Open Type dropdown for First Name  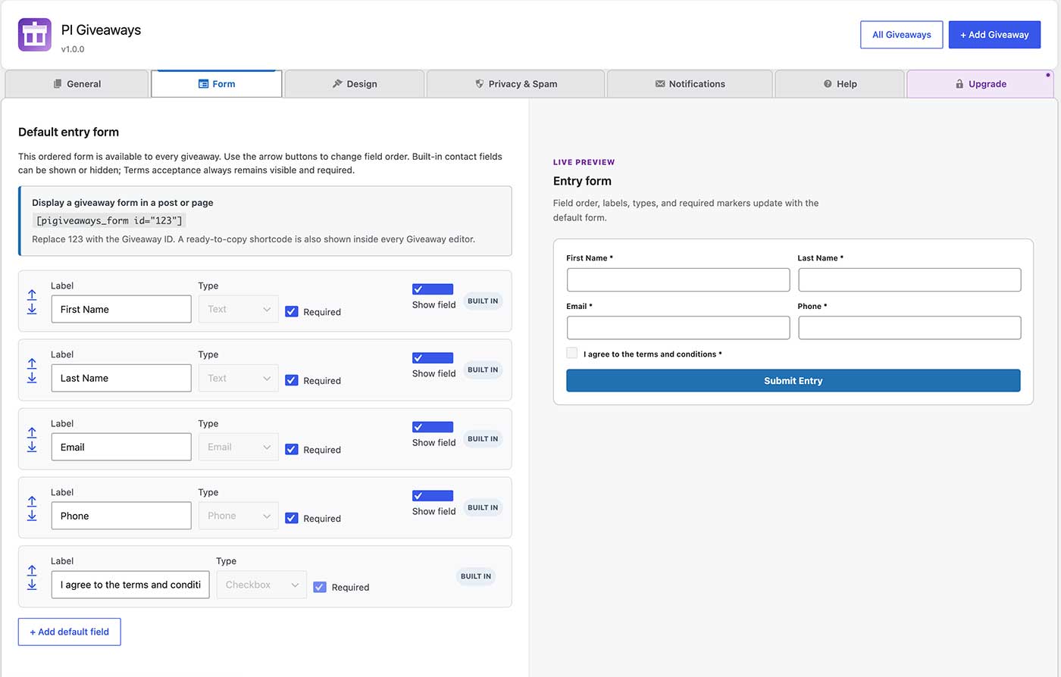click(x=239, y=309)
